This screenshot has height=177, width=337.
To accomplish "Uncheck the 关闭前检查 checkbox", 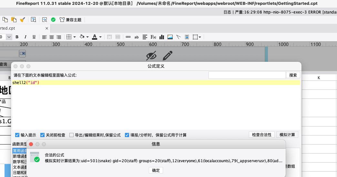I will click(42, 135).
